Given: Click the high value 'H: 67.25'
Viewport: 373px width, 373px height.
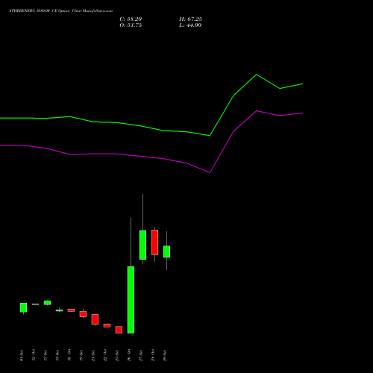Looking at the screenshot, I should click(x=190, y=19).
